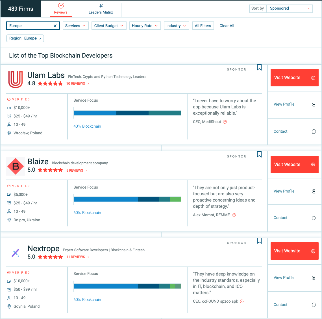
Task: Click Blaize VERIFIED badge
Action: coord(18,186)
